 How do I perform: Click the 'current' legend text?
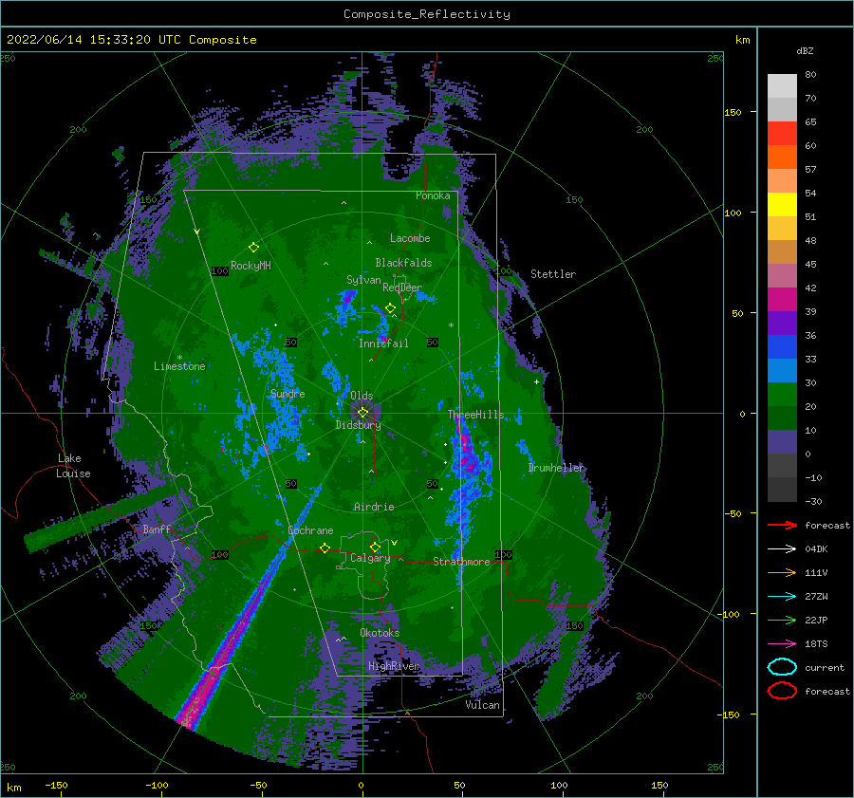point(825,667)
